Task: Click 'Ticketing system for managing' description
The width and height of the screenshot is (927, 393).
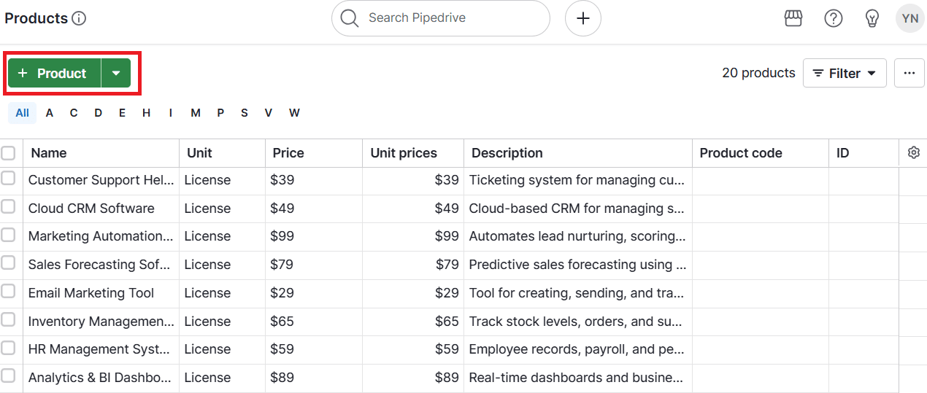Action: (577, 180)
